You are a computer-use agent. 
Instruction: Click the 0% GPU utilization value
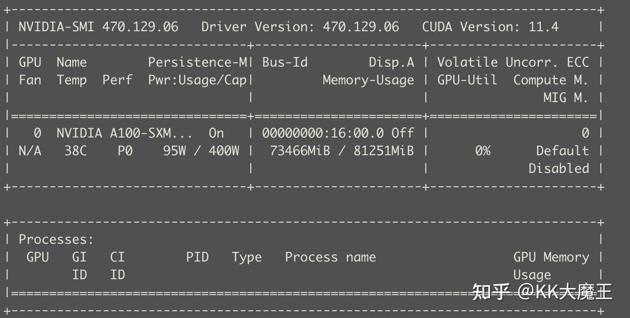pos(482,151)
